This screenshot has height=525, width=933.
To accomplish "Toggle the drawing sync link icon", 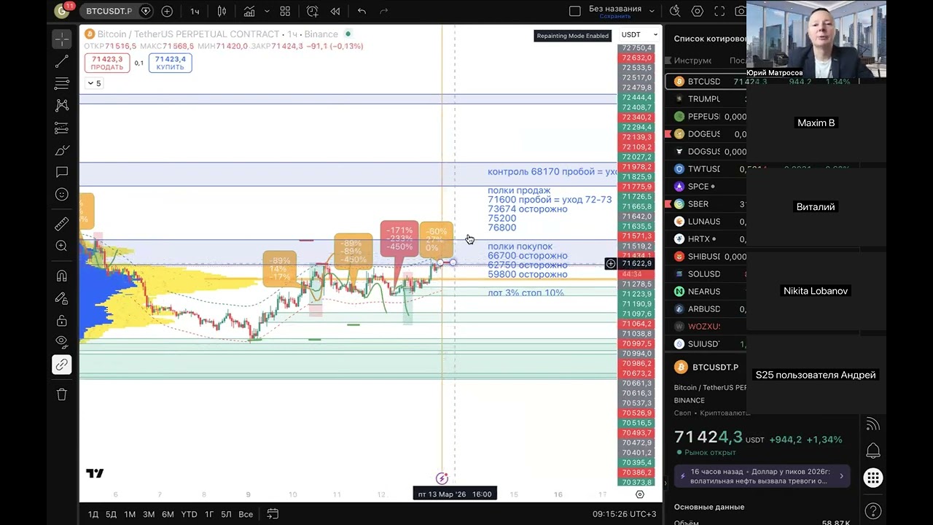I will tap(62, 365).
